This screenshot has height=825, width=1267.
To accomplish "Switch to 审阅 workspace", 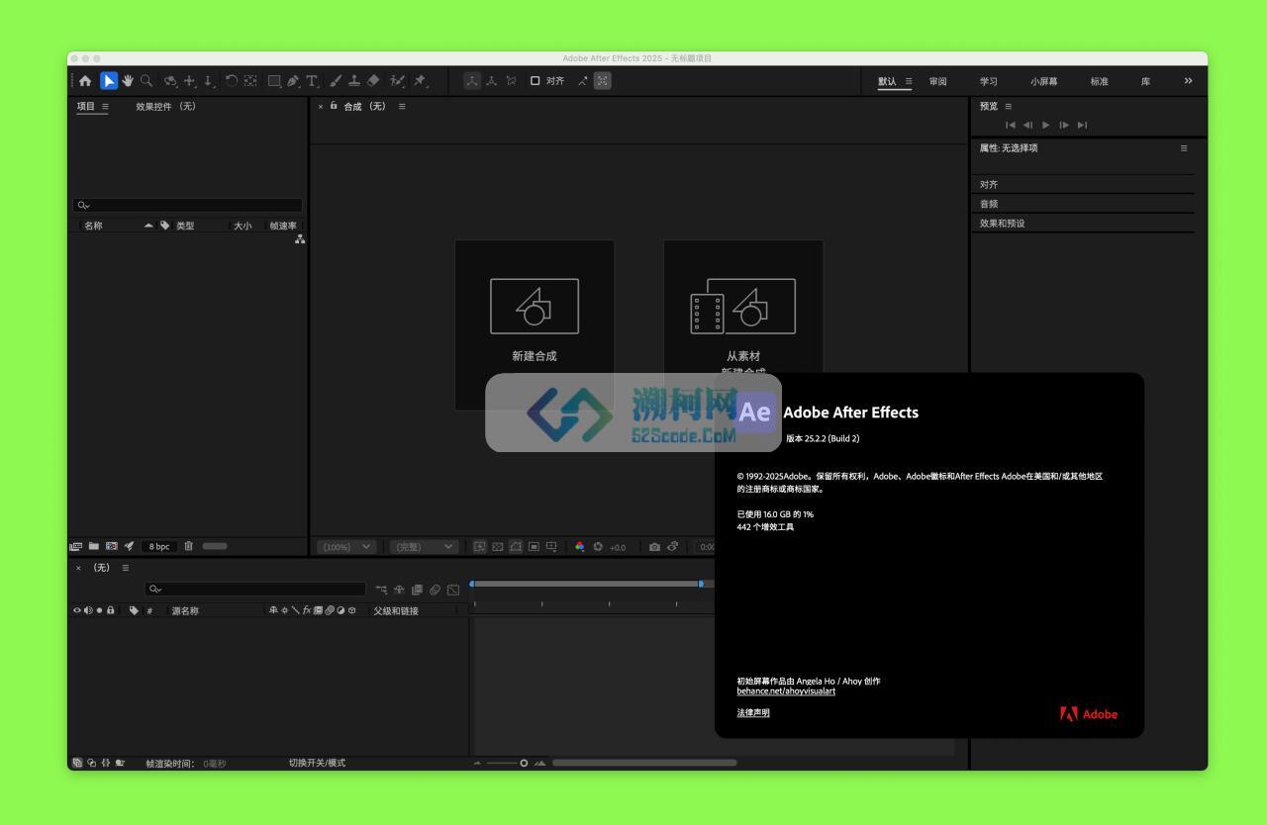I will tap(937, 81).
